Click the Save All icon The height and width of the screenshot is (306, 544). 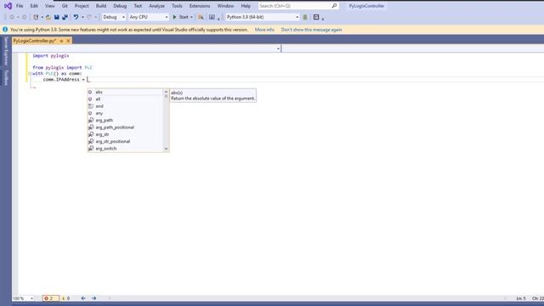pyautogui.click(x=65, y=17)
